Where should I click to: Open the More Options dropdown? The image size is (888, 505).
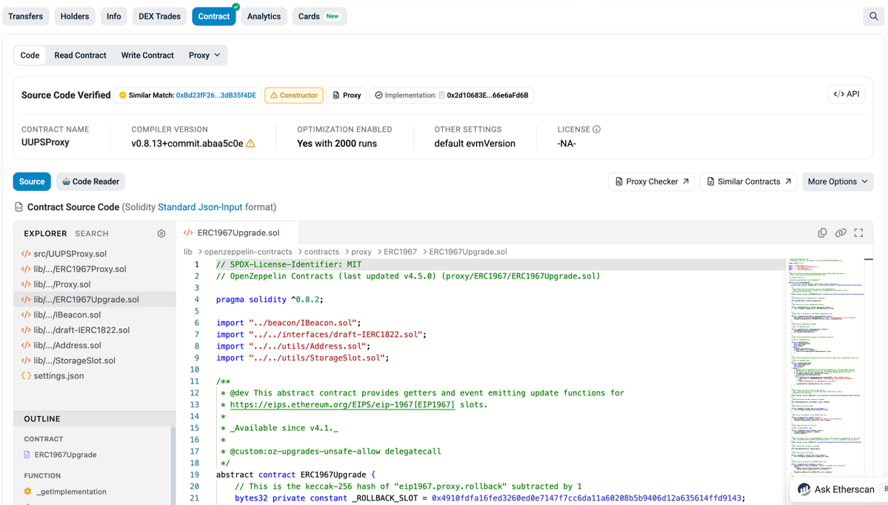pos(838,181)
